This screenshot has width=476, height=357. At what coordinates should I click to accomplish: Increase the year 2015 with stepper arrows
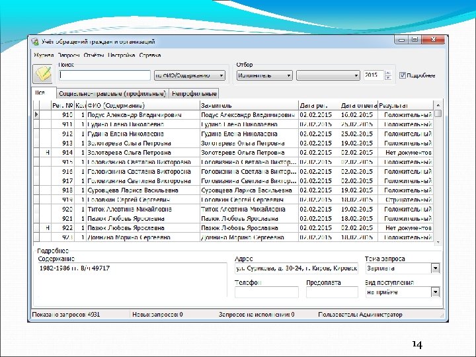[387, 73]
